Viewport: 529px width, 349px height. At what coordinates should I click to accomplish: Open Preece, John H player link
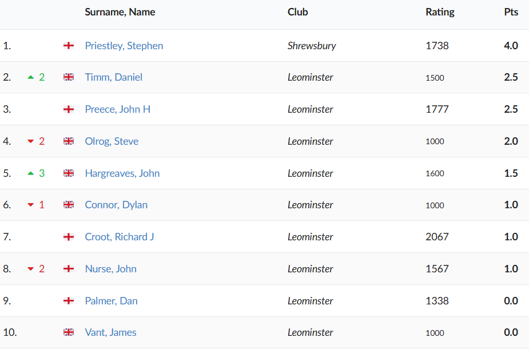pos(117,109)
